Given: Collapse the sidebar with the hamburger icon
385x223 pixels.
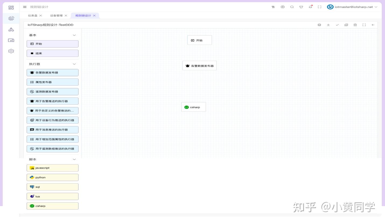Looking at the screenshot, I should 25,7.
